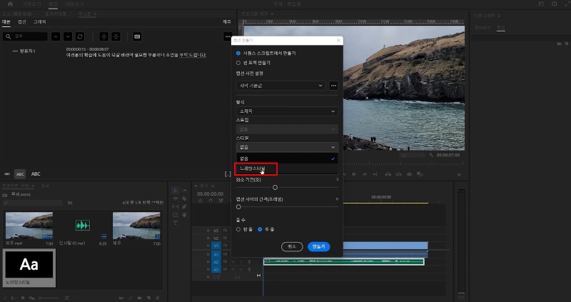Select the Selection arrow tool in the toolbar

pyautogui.click(x=176, y=191)
